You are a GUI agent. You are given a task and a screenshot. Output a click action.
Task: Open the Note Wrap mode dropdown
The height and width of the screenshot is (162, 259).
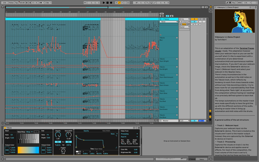(x=30, y=132)
